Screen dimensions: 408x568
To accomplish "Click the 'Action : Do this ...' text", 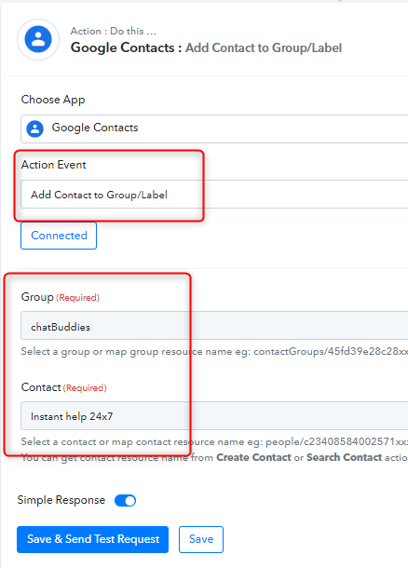I will 114,31.
